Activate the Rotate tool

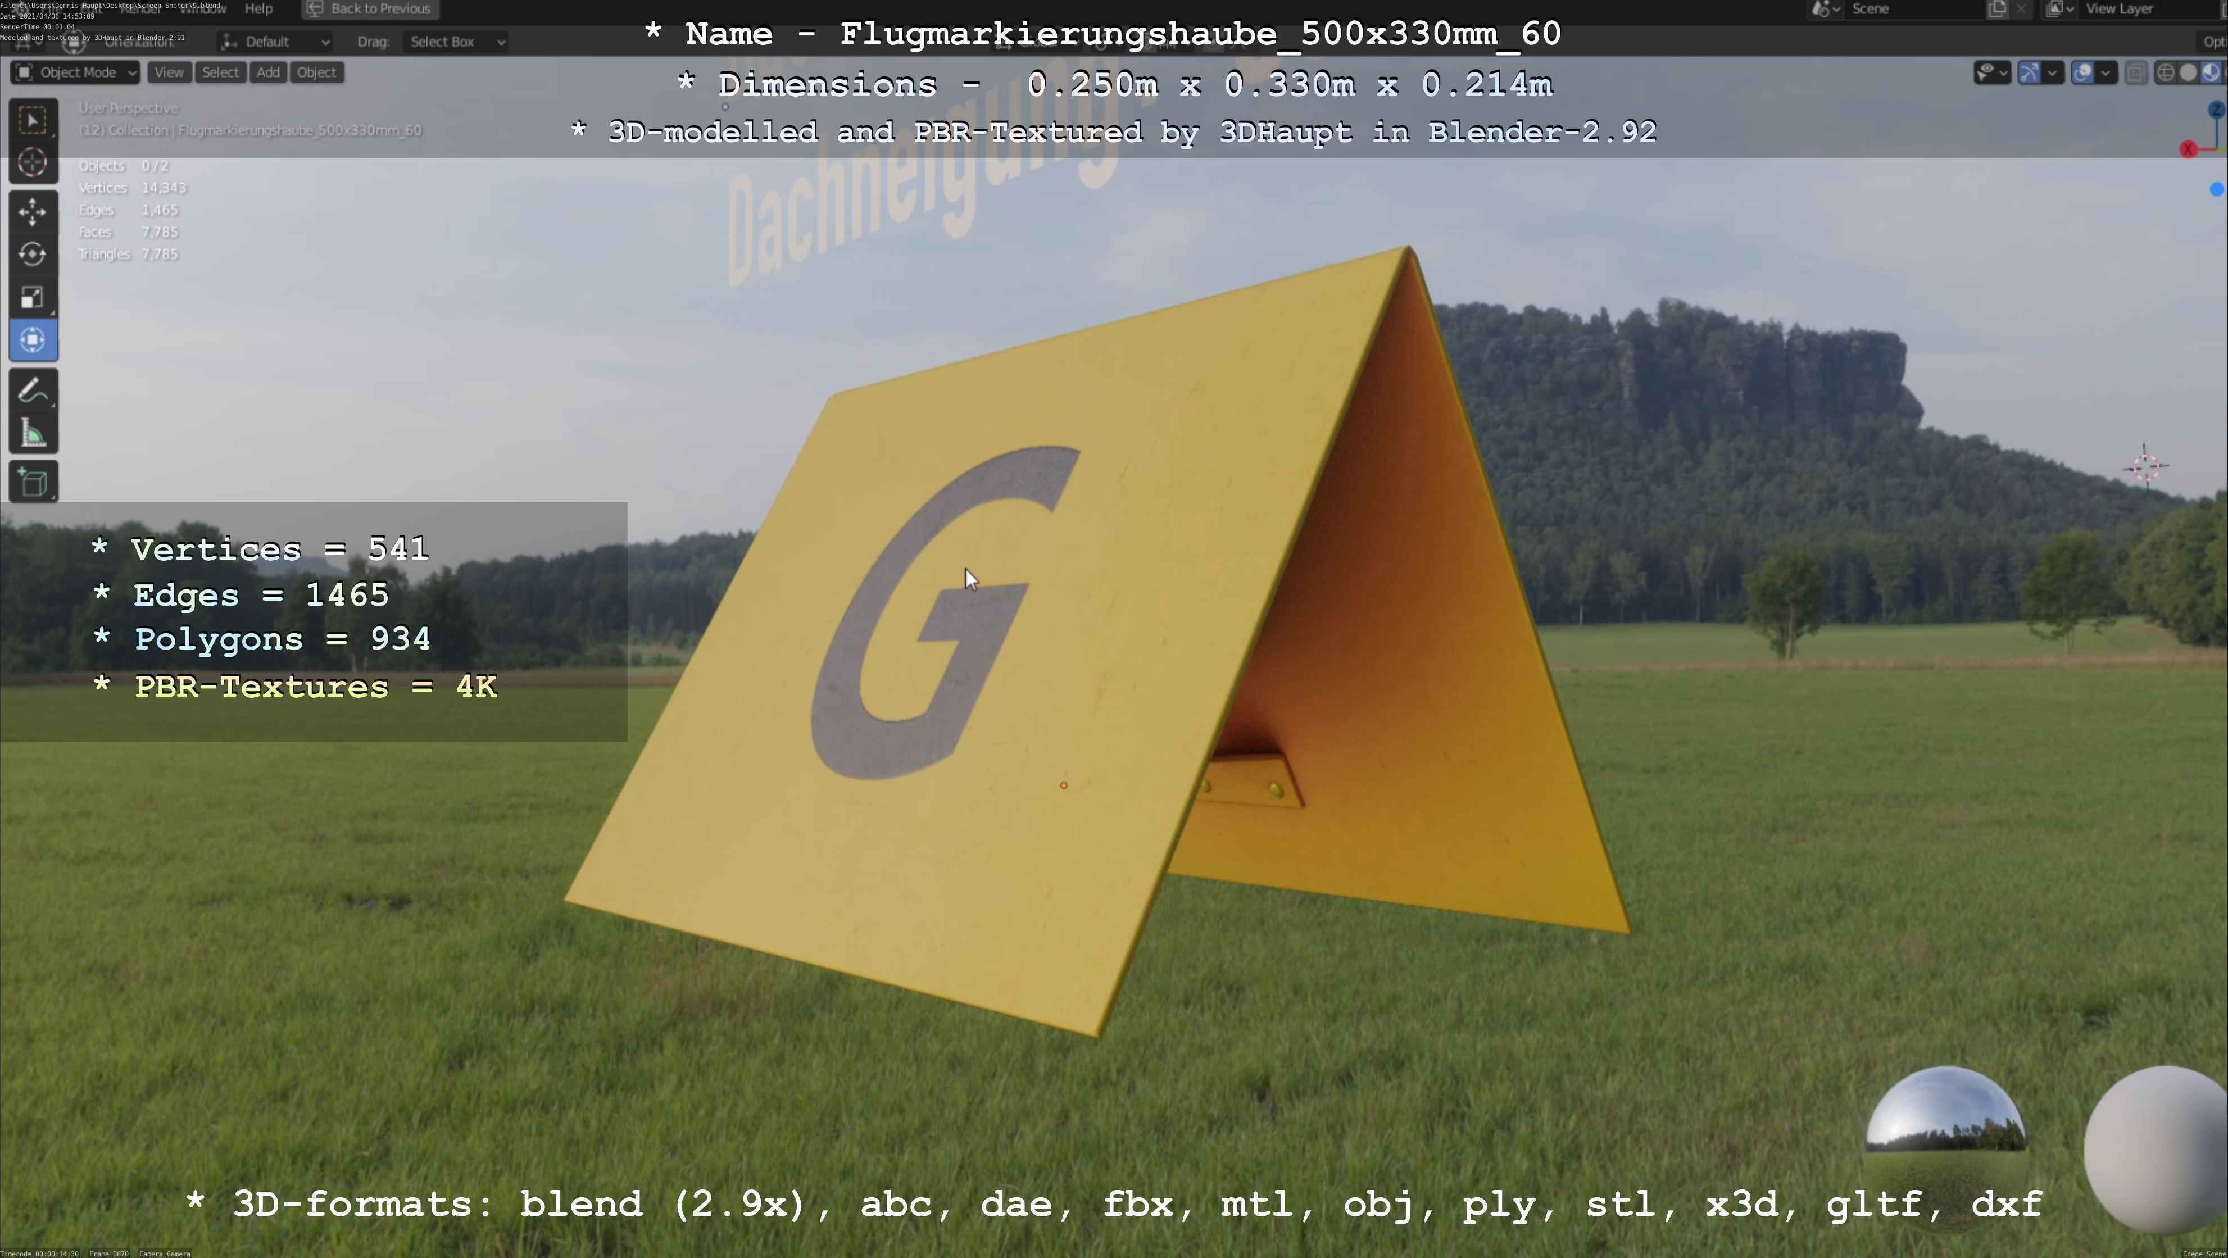pyautogui.click(x=33, y=254)
